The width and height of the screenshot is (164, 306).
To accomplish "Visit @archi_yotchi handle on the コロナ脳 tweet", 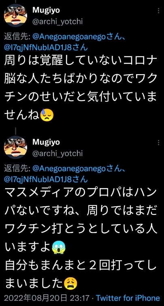I will point(58,21).
